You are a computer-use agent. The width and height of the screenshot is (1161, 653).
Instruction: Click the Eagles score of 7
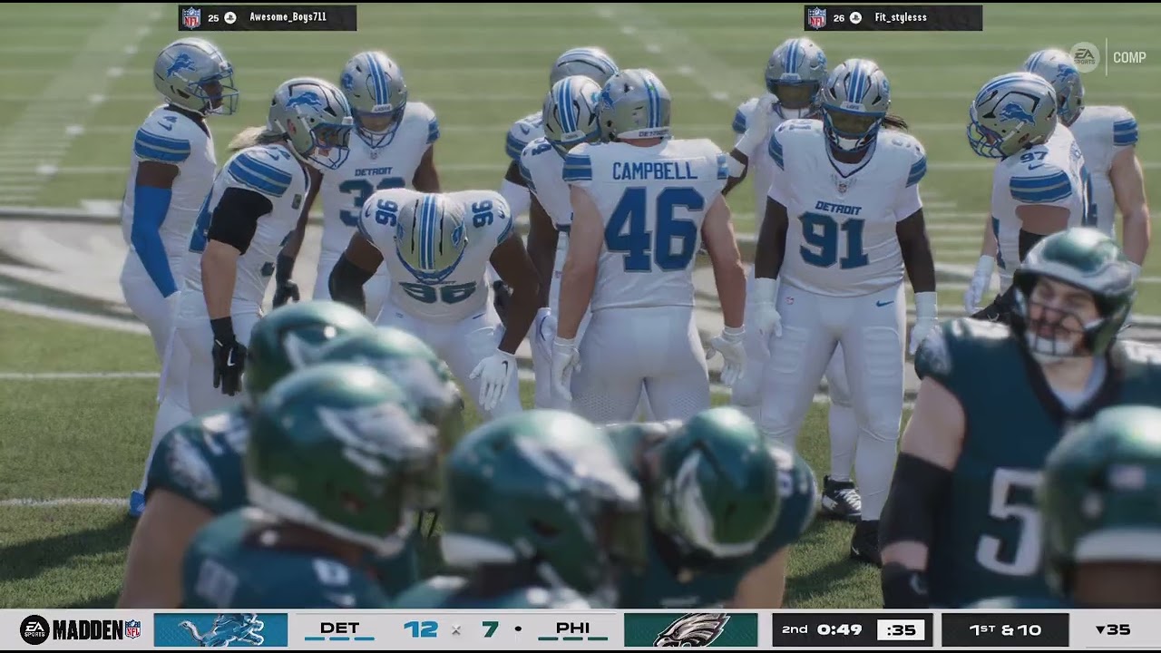coord(490,629)
